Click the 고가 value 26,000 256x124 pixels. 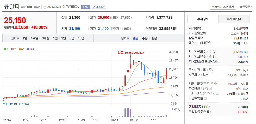pyautogui.click(x=103, y=17)
